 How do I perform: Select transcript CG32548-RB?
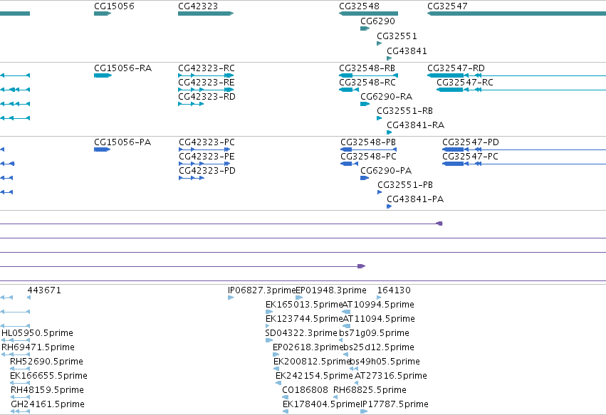367,68
